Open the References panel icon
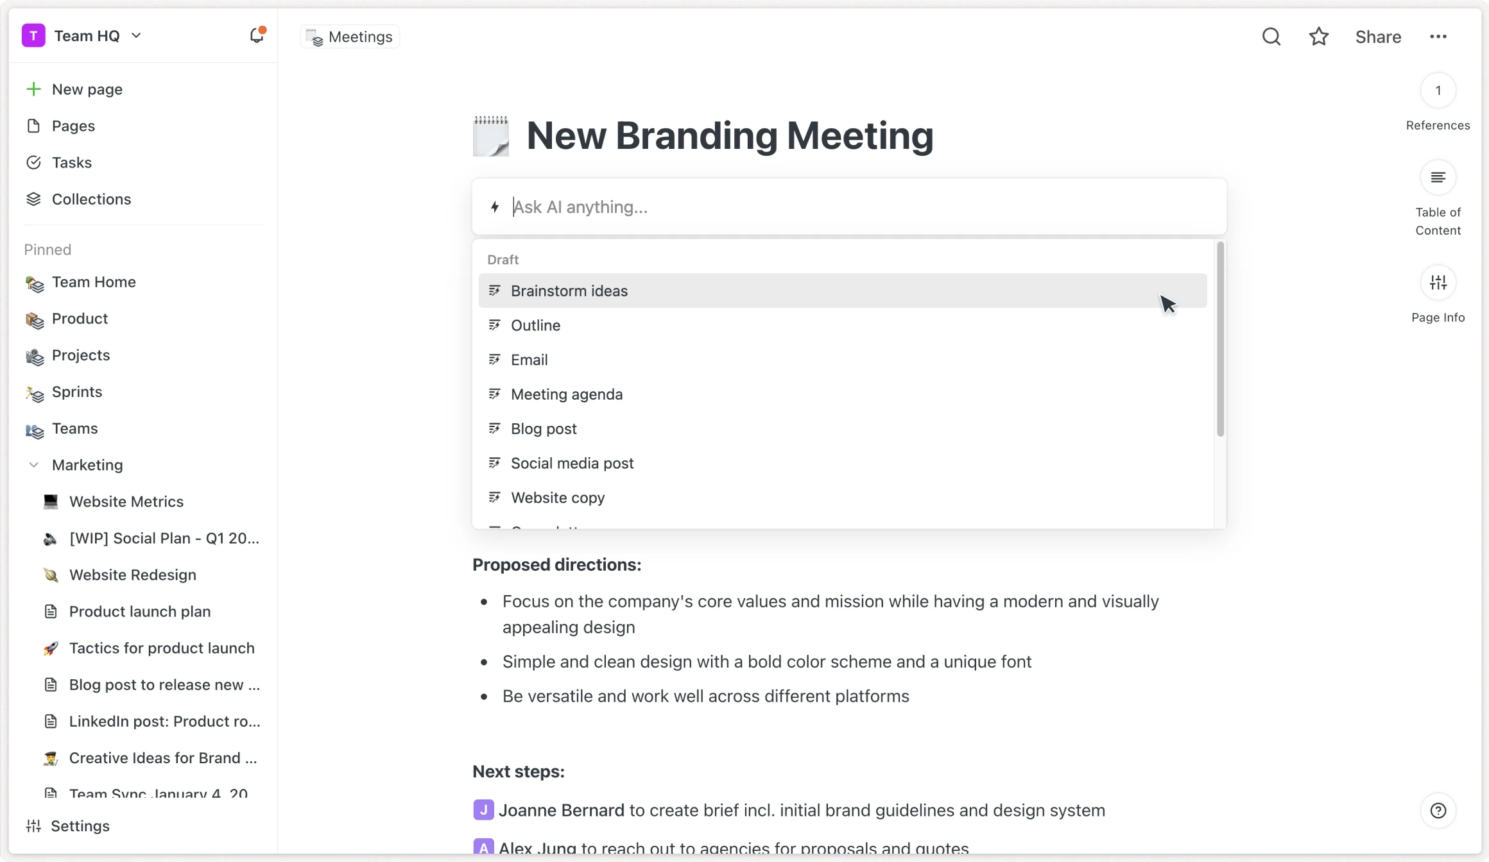The width and height of the screenshot is (1489, 862). click(1438, 90)
